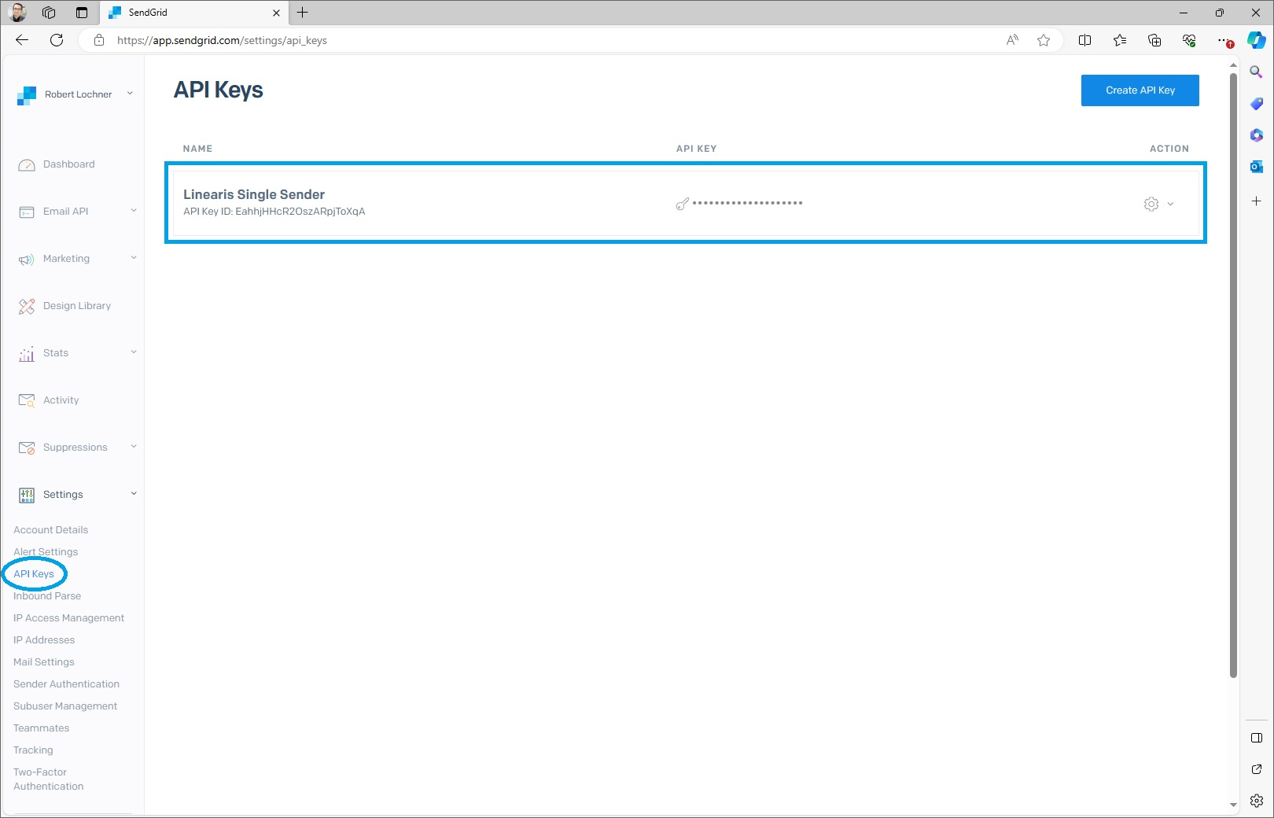Open the Dashboard gauge icon
Screen dimensions: 1274x818
pyautogui.click(x=27, y=165)
